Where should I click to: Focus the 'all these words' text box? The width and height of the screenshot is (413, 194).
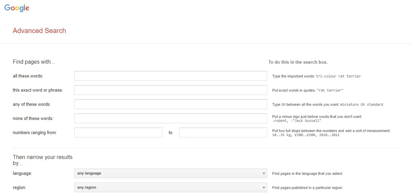[170, 76]
